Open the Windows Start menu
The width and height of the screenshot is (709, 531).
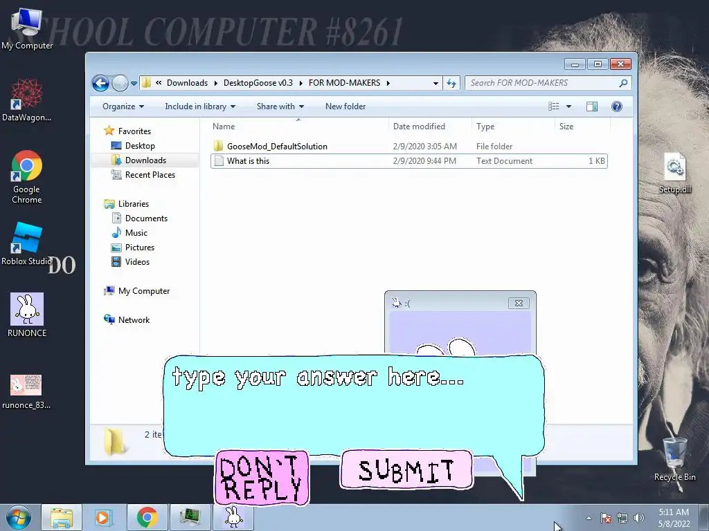pos(19,517)
